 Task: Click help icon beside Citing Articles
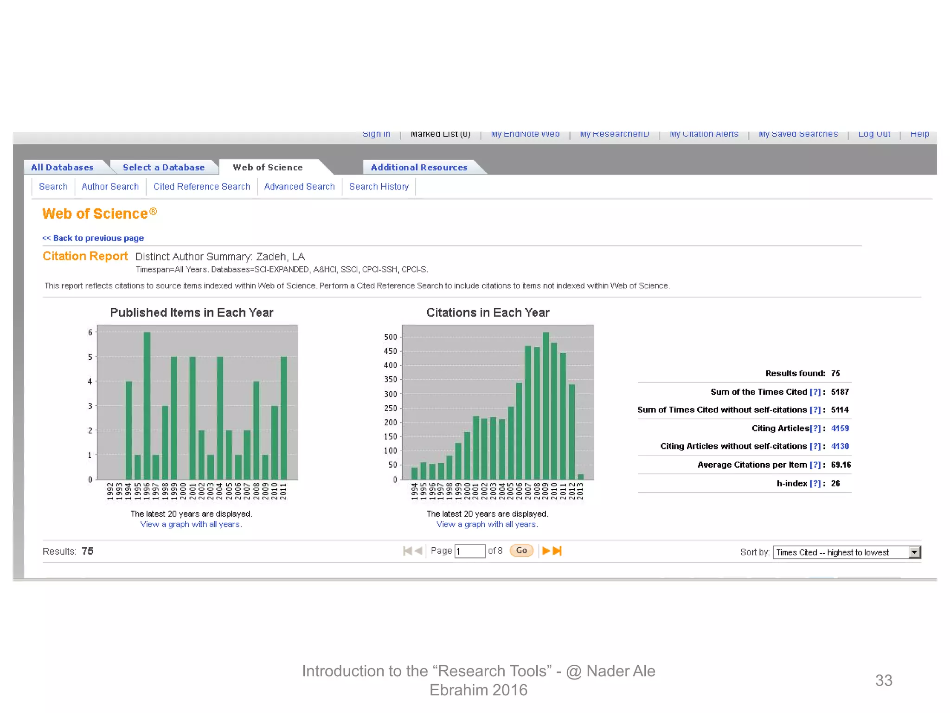(815, 428)
